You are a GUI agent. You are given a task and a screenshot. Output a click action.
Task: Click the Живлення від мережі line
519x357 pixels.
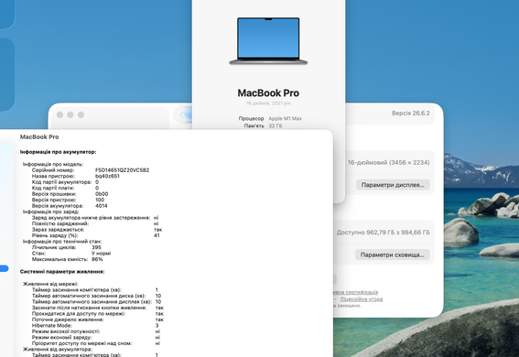50,284
